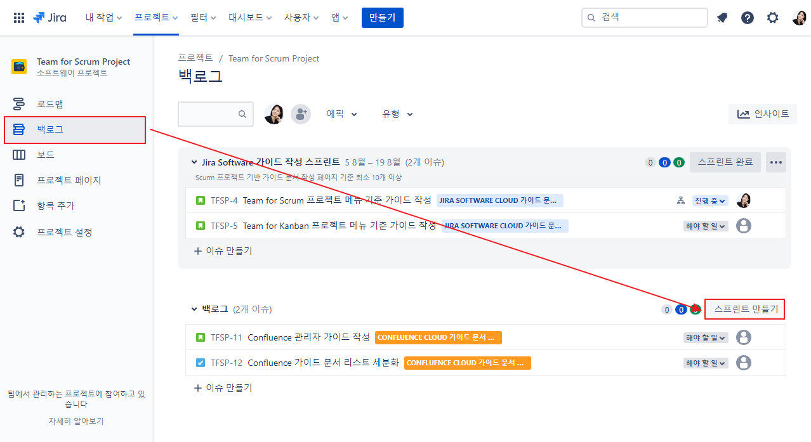Image resolution: width=811 pixels, height=442 pixels.
Task: Click the unassigned avatar on the TFSP-12 row
Action: 744,363
